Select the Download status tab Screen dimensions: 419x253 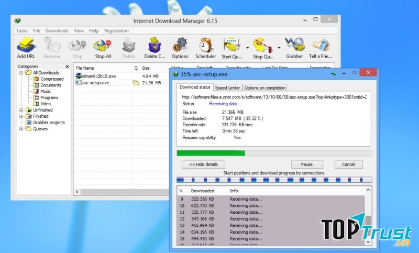pyautogui.click(x=195, y=87)
